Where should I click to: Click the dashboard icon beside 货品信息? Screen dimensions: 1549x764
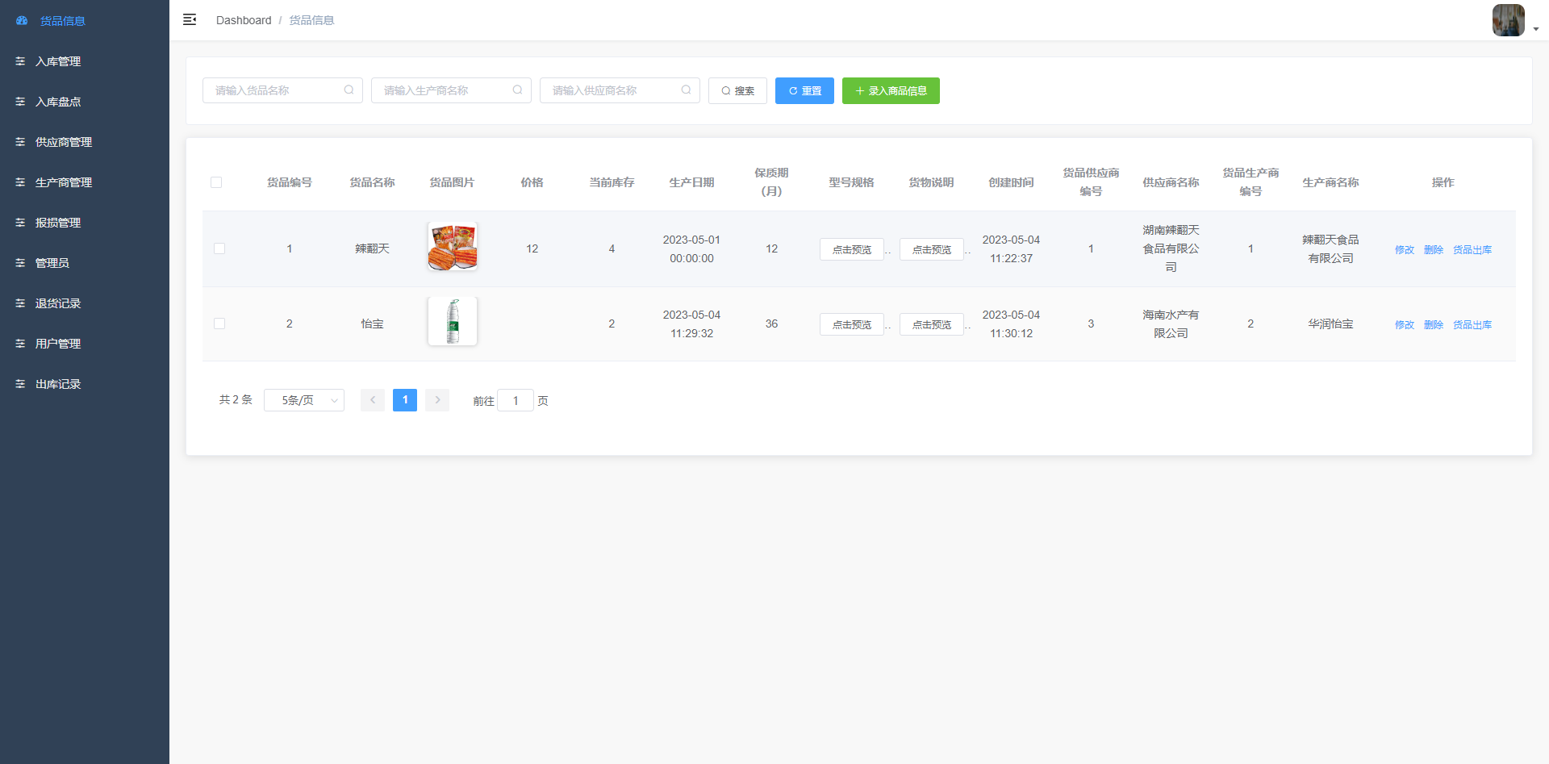click(x=22, y=21)
